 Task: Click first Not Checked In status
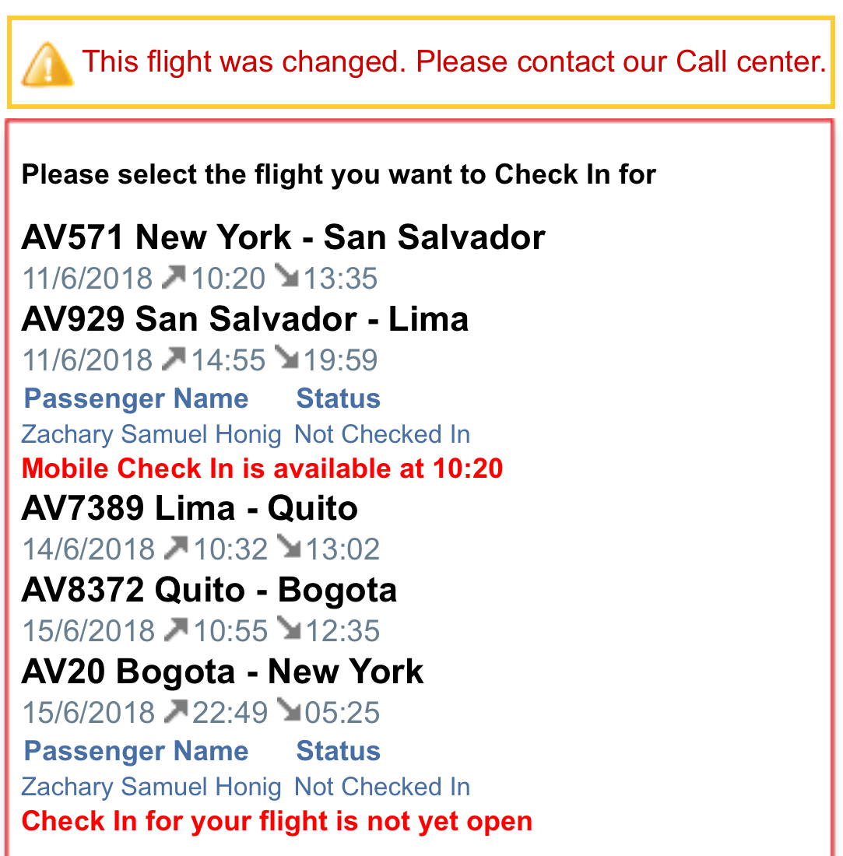(381, 434)
